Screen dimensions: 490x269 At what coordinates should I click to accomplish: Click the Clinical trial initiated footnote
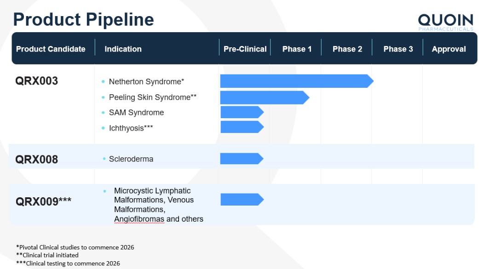(x=49, y=255)
